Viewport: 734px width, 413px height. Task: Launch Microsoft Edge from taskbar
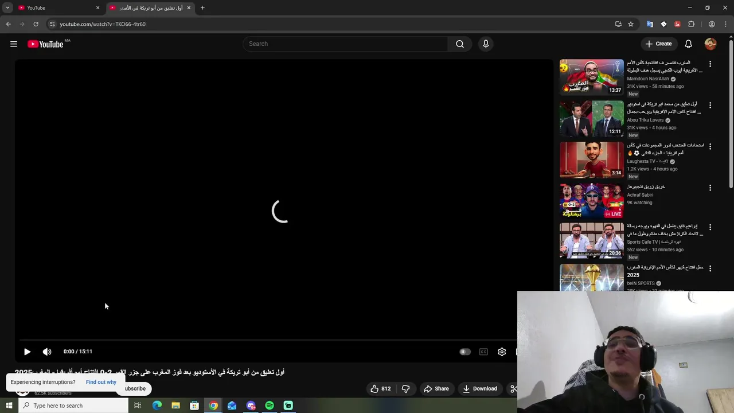[157, 406]
